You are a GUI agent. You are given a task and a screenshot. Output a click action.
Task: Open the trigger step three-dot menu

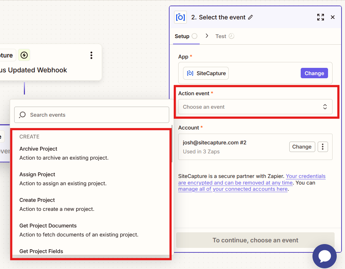[x=91, y=55]
